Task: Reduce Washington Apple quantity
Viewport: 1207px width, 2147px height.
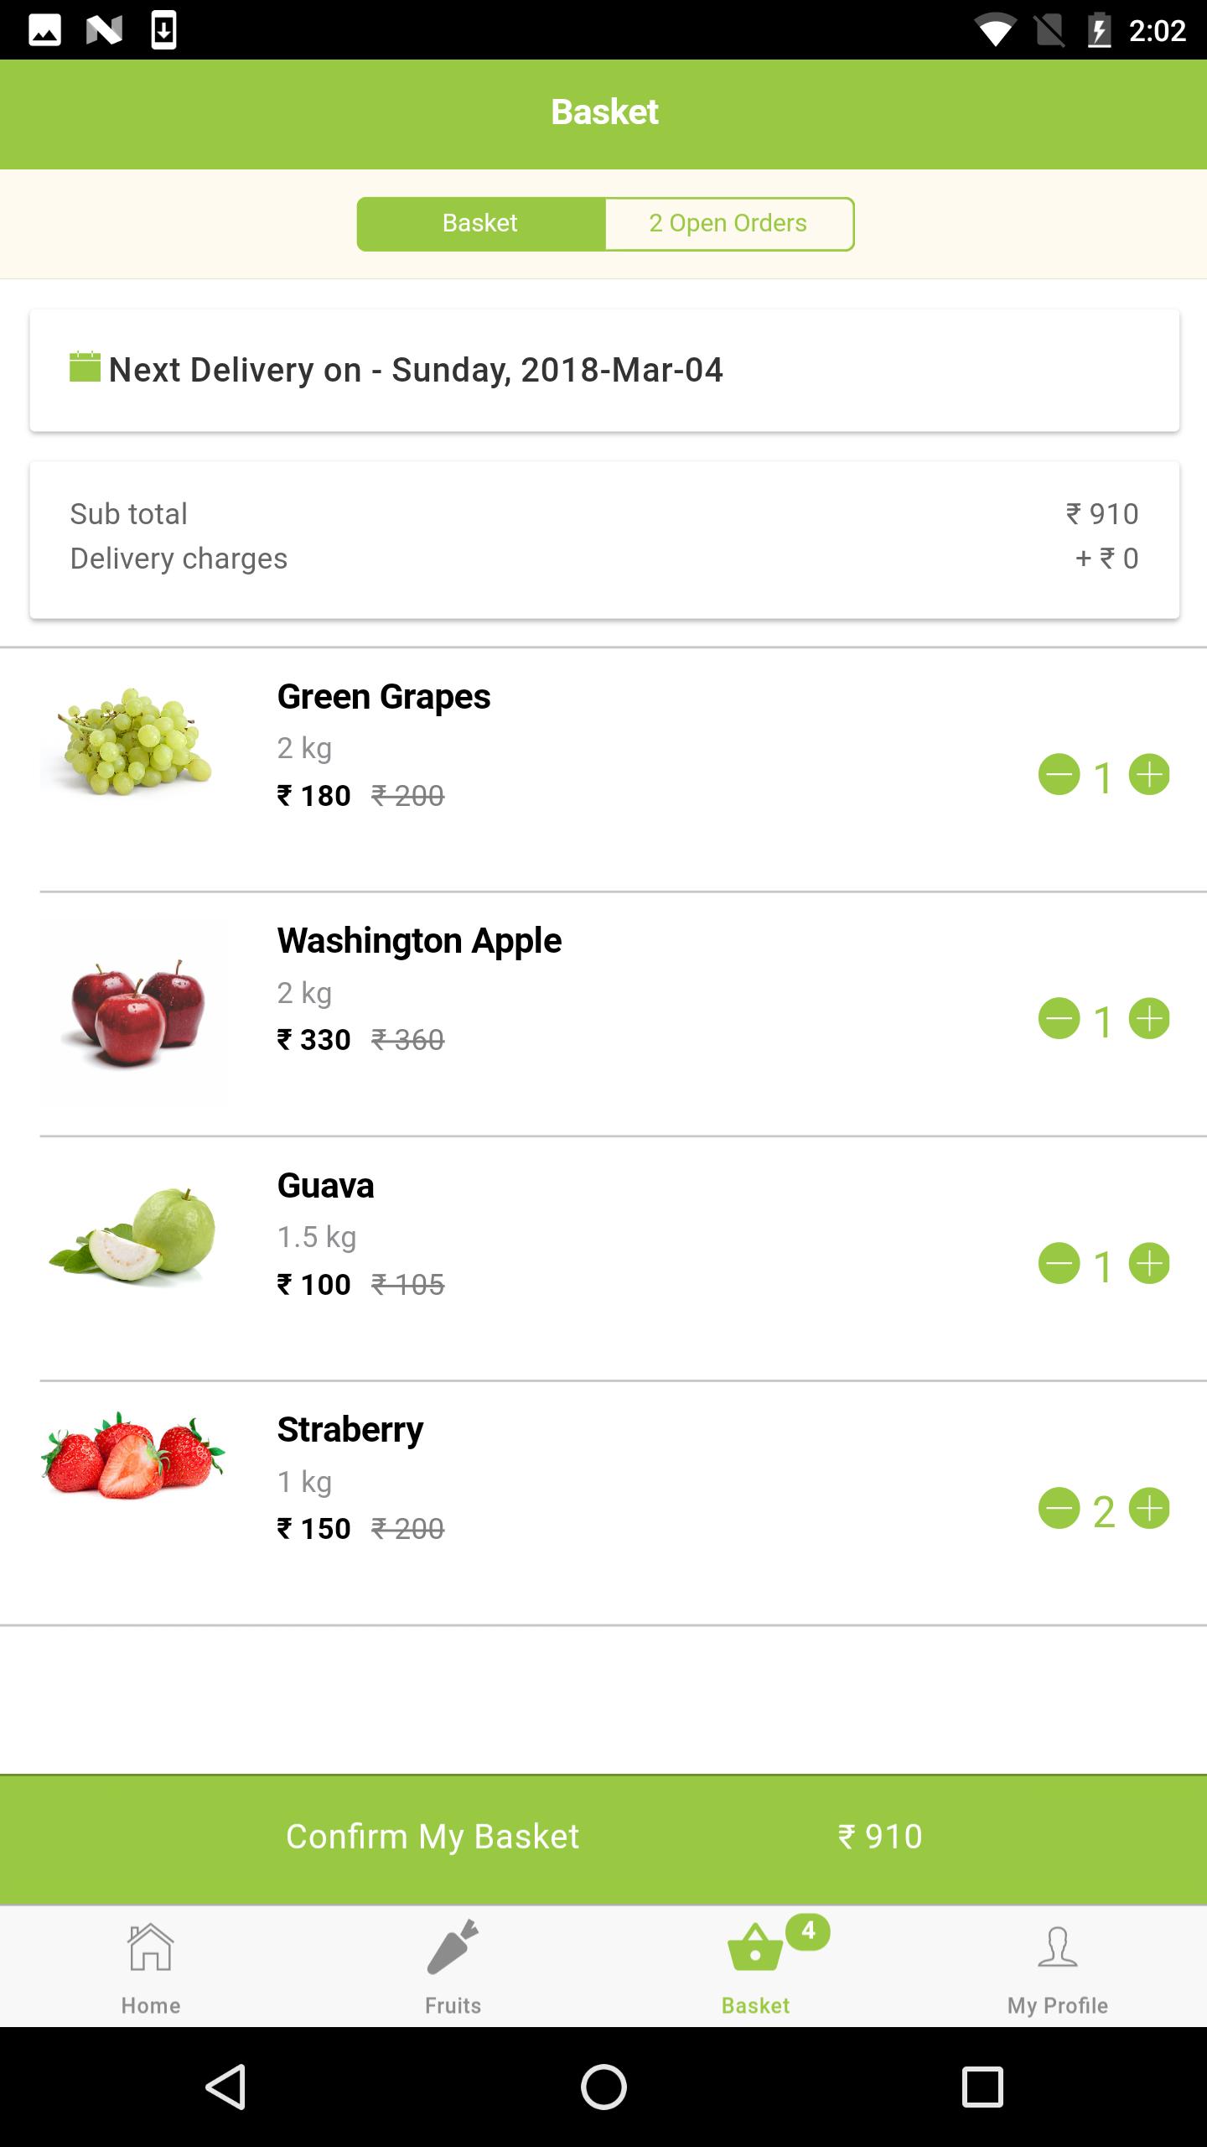Action: click(x=1059, y=1019)
